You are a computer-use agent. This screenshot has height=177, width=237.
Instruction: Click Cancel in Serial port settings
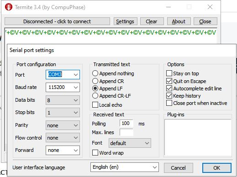(x=179, y=168)
